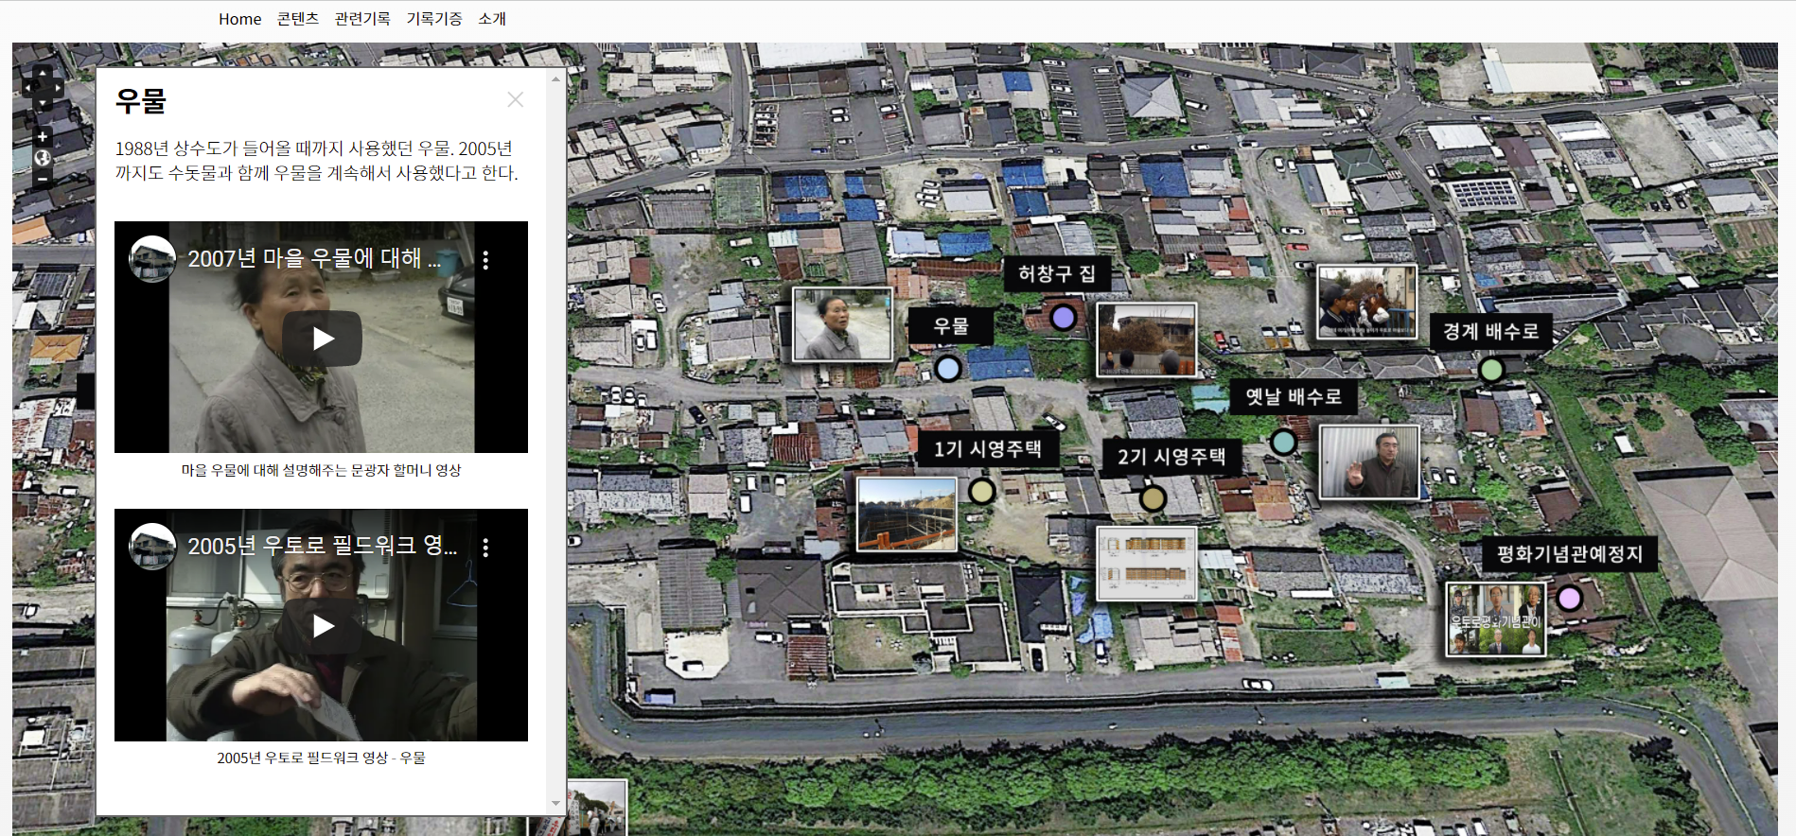
Task: Play the 2005년 우토로 필드워크 video
Action: tap(322, 626)
